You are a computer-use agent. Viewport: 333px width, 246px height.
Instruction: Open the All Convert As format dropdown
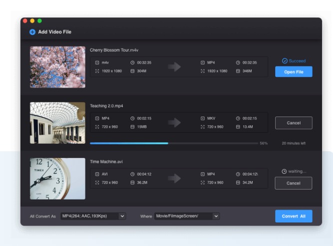tap(122, 216)
